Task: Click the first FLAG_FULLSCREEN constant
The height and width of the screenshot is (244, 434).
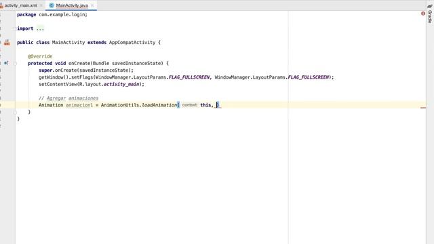Action: (189, 77)
